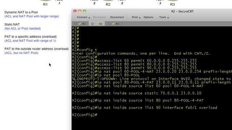The height and width of the screenshot is (130, 232).
Task: Click 'list 90 interface fa0/1 overload' line
Action: coord(145,108)
